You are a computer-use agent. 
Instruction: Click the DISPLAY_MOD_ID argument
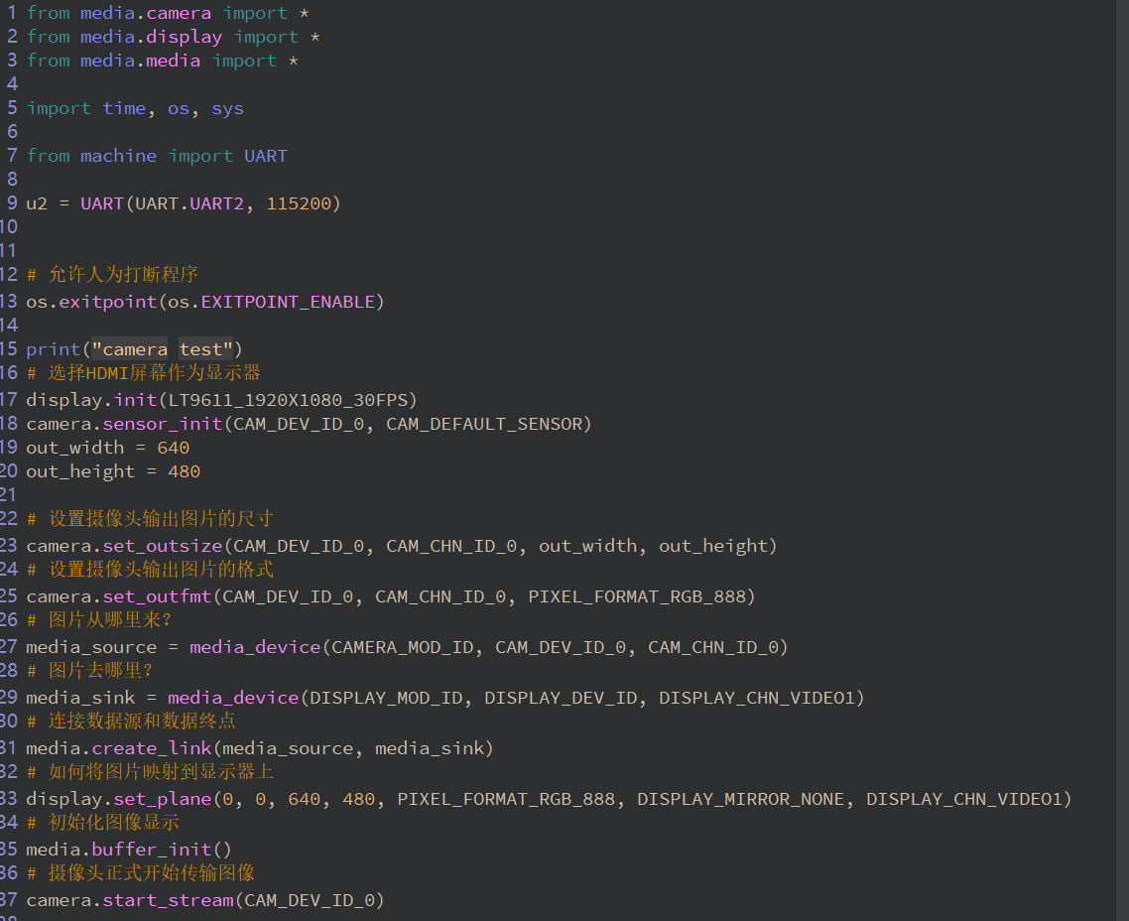pyautogui.click(x=386, y=698)
